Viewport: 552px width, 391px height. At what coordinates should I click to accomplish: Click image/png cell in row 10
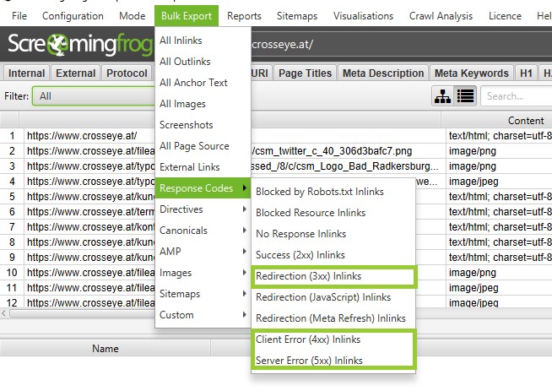(x=473, y=273)
